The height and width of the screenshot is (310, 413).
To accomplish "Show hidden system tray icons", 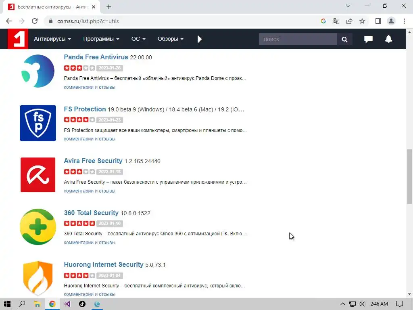I will [342, 304].
